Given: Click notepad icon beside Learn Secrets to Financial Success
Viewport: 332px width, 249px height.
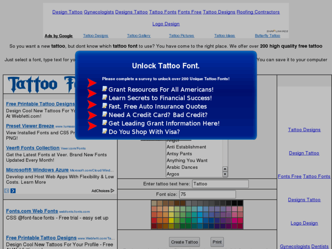Looking at the screenshot, I should pyautogui.click(x=105, y=97).
